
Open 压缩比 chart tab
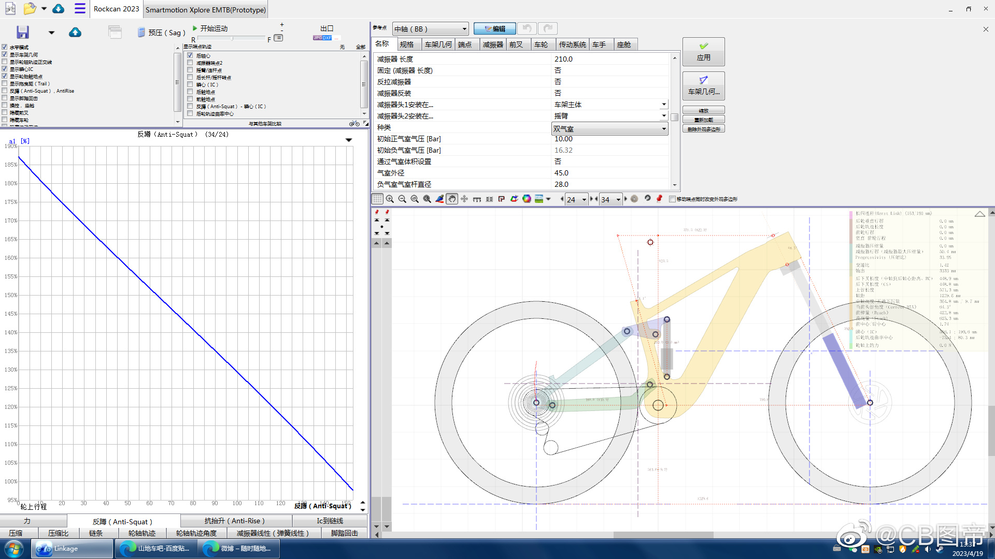pyautogui.click(x=58, y=533)
